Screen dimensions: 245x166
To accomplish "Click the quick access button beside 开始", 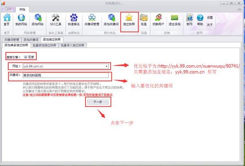I will (8, 9).
